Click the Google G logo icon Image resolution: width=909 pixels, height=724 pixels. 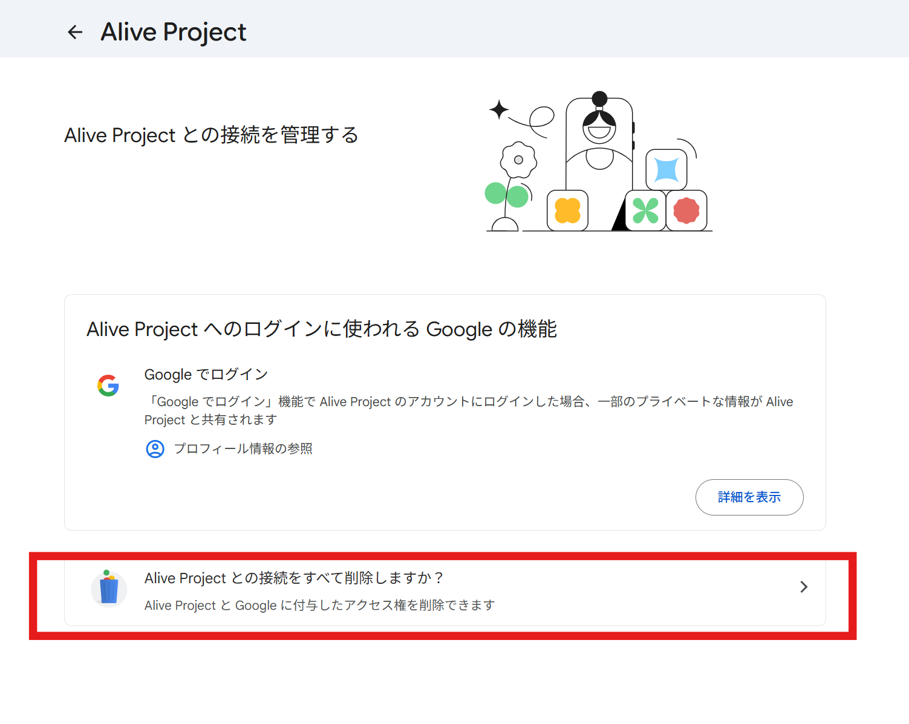tap(108, 386)
